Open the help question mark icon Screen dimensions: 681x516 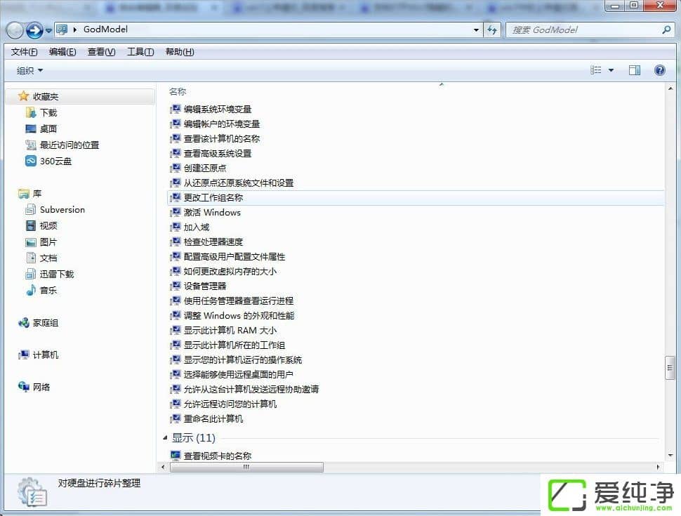(x=659, y=70)
